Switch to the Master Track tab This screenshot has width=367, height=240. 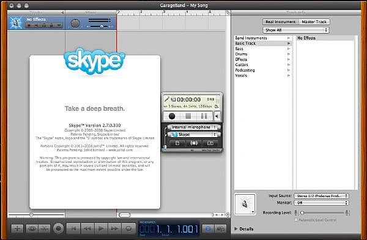tap(314, 22)
